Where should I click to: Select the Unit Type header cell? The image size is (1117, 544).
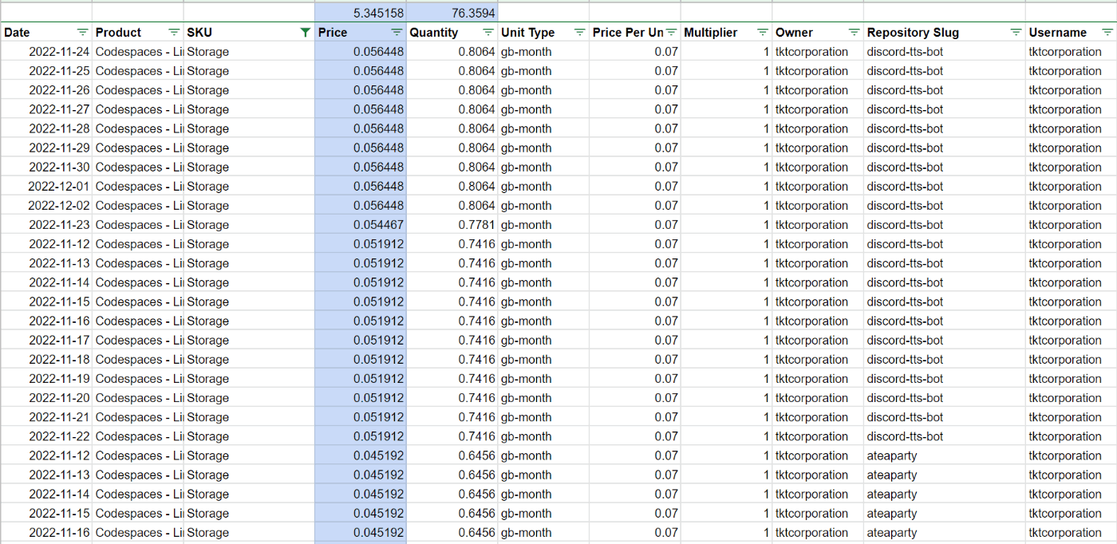[543, 33]
